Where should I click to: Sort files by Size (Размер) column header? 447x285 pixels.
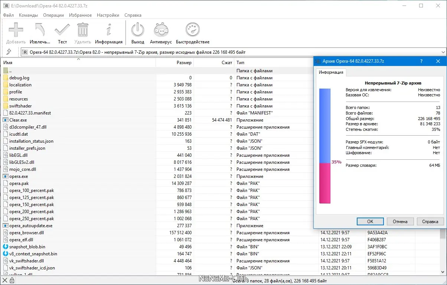pyautogui.click(x=184, y=63)
